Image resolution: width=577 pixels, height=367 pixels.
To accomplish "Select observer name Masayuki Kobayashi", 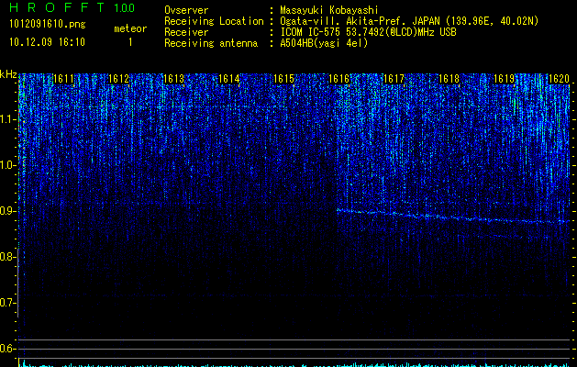I will [x=328, y=10].
